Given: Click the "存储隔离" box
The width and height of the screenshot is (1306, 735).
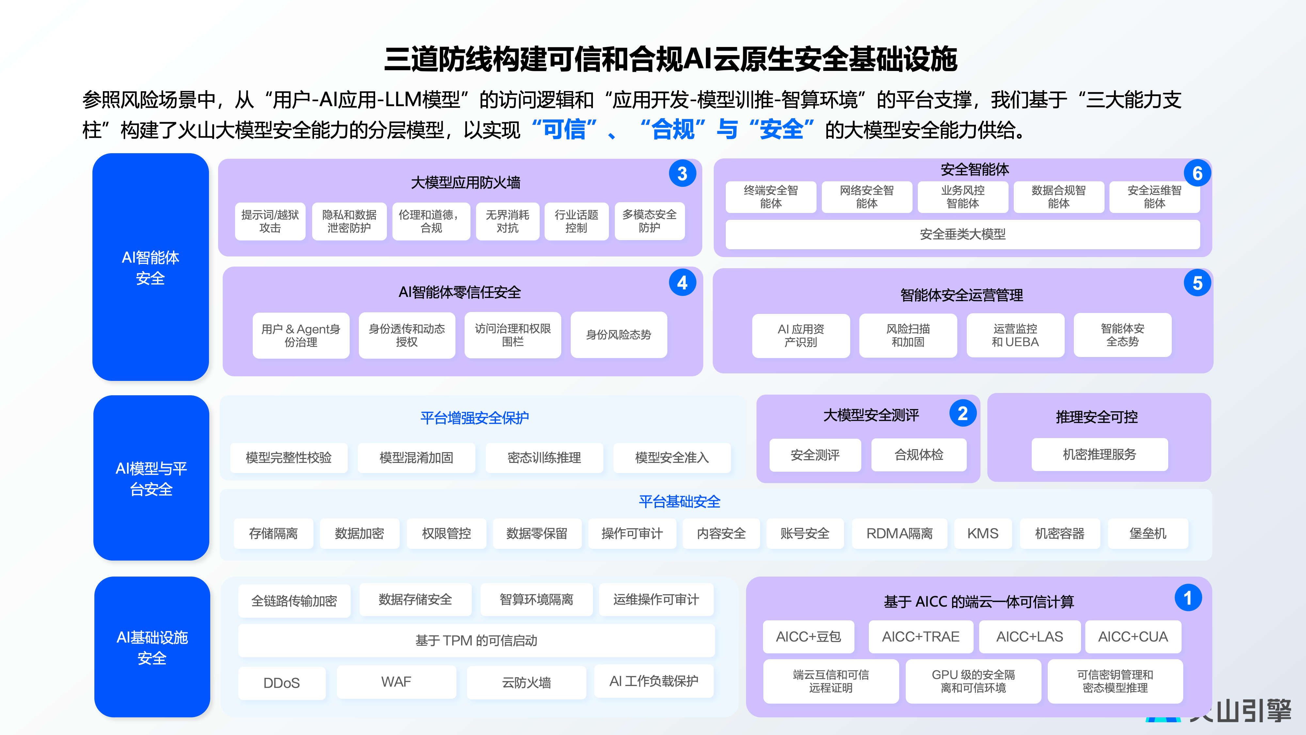Looking at the screenshot, I should (273, 534).
